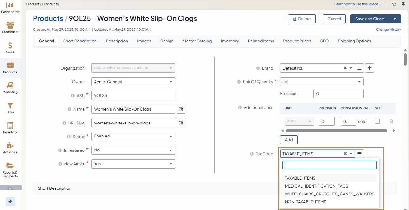Open the Customers section in sidebar
Viewport: 409px width, 210px height.
click(10, 26)
